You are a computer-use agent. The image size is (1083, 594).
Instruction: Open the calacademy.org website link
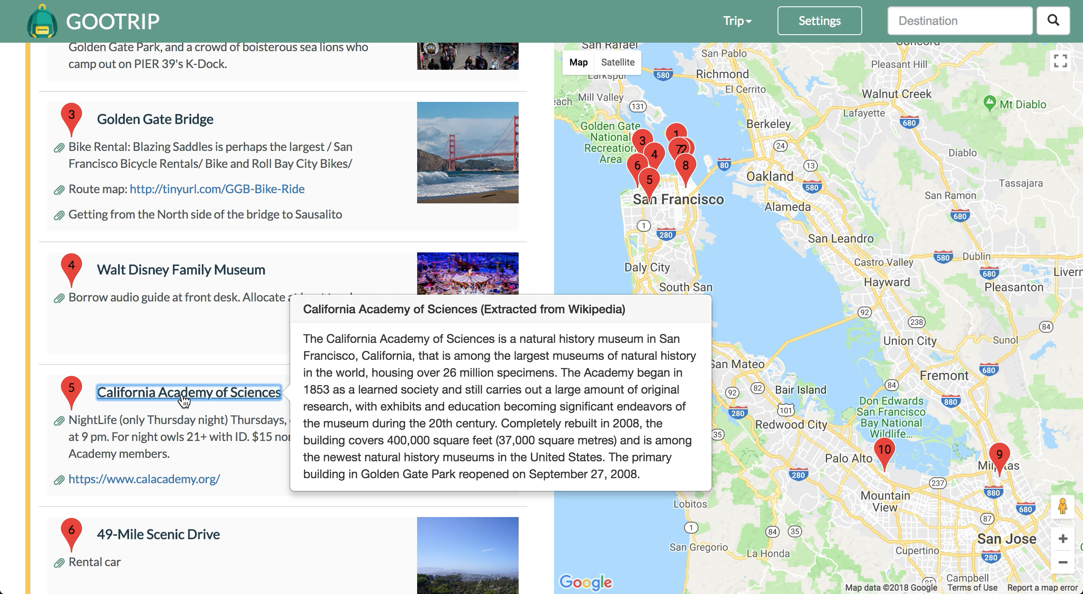tap(144, 479)
